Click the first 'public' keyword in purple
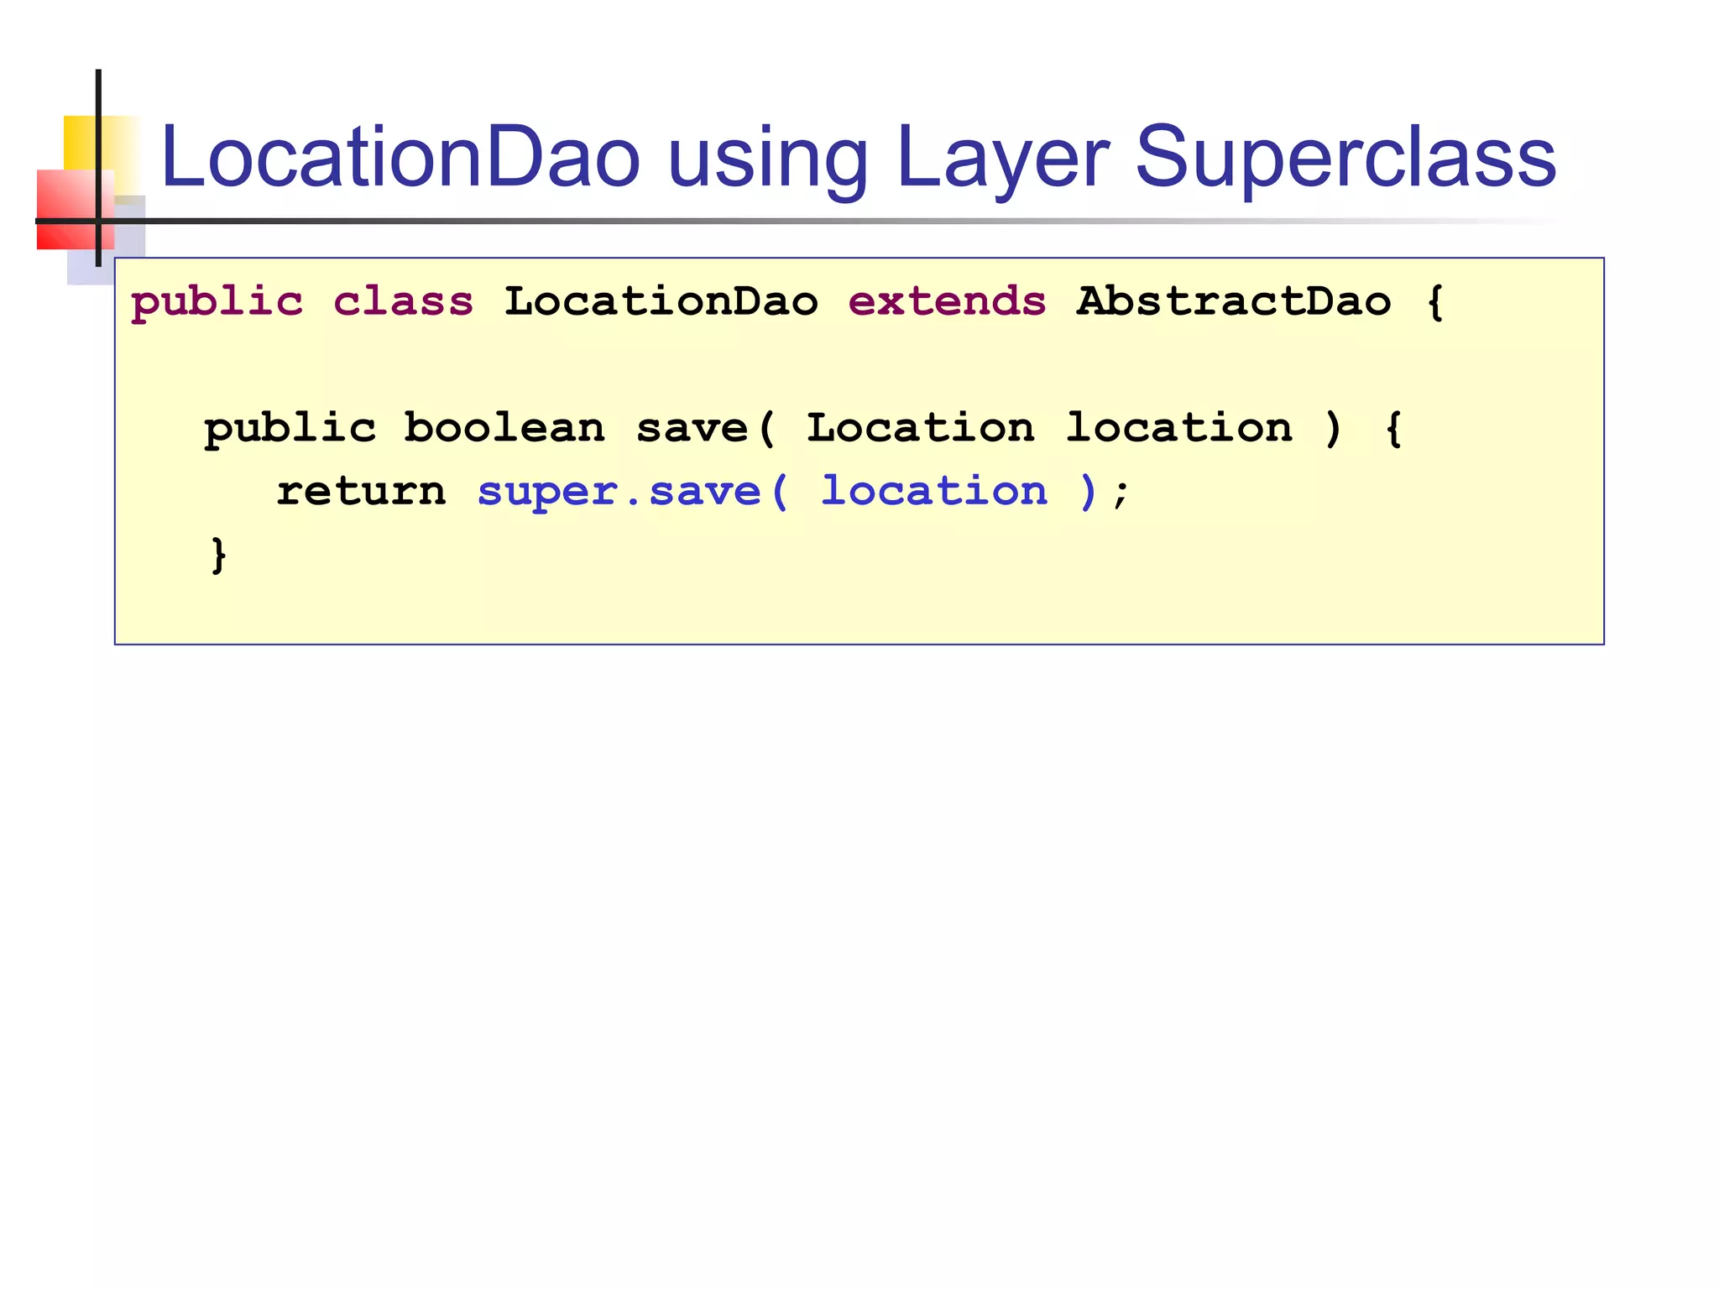This screenshot has height=1289, width=1719. pos(217,303)
